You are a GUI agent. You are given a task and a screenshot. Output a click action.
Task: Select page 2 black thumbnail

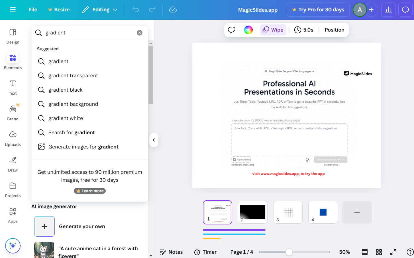[x=253, y=212]
